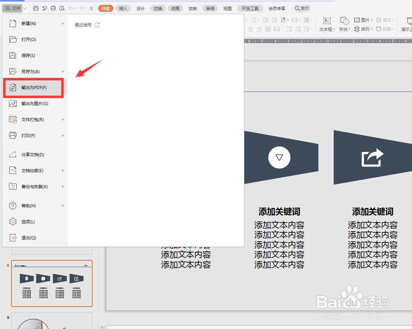412x329 pixels.
Task: Switch to the 审阅 ribbon tab
Action: (x=210, y=8)
